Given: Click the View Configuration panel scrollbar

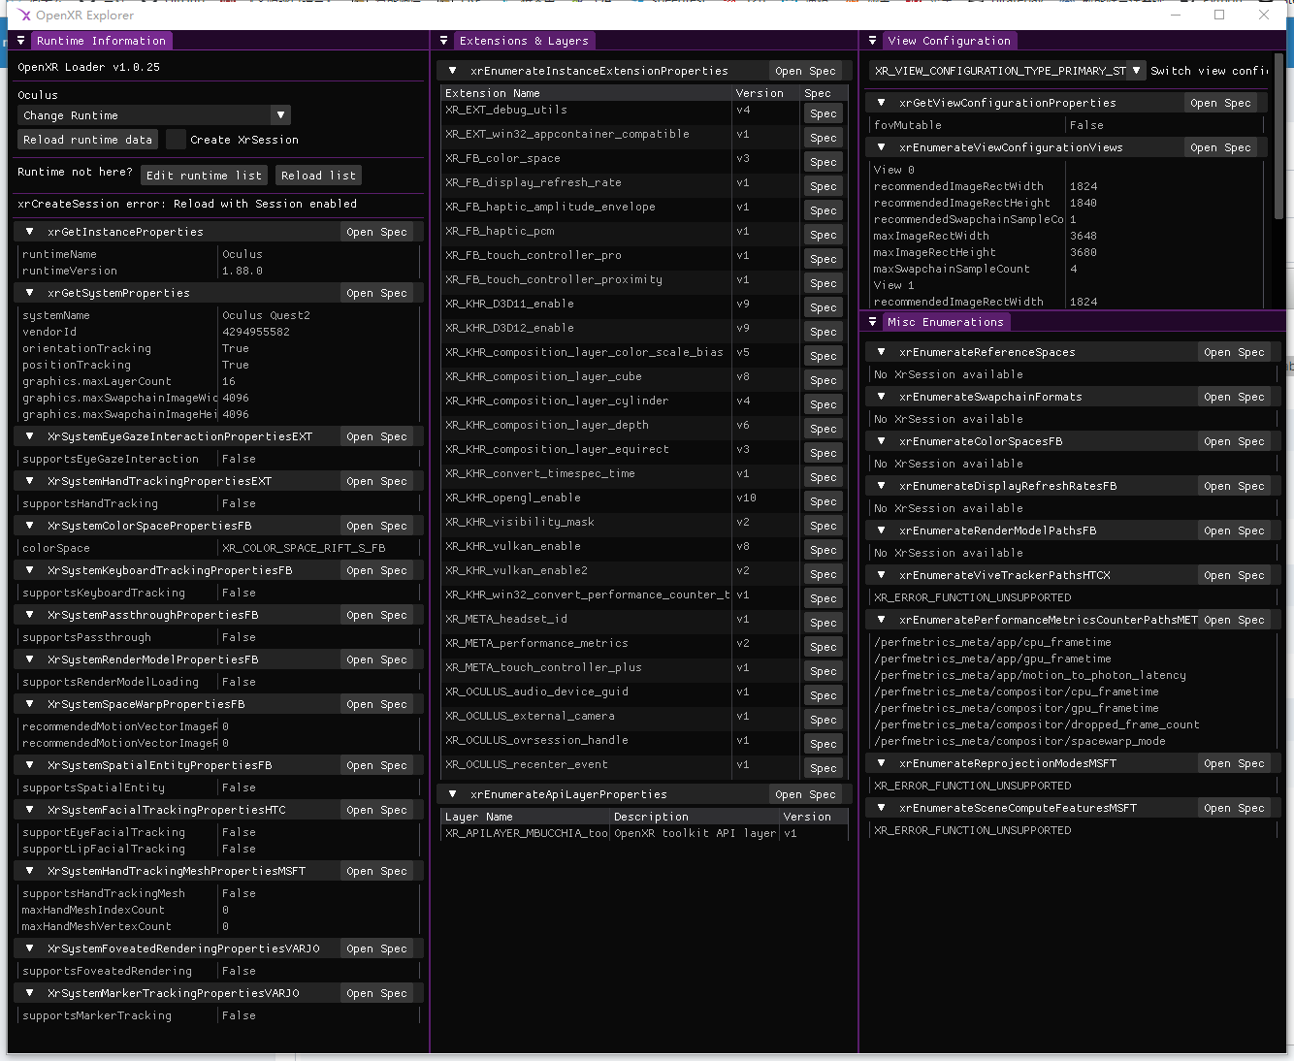Looking at the screenshot, I should 1278,136.
